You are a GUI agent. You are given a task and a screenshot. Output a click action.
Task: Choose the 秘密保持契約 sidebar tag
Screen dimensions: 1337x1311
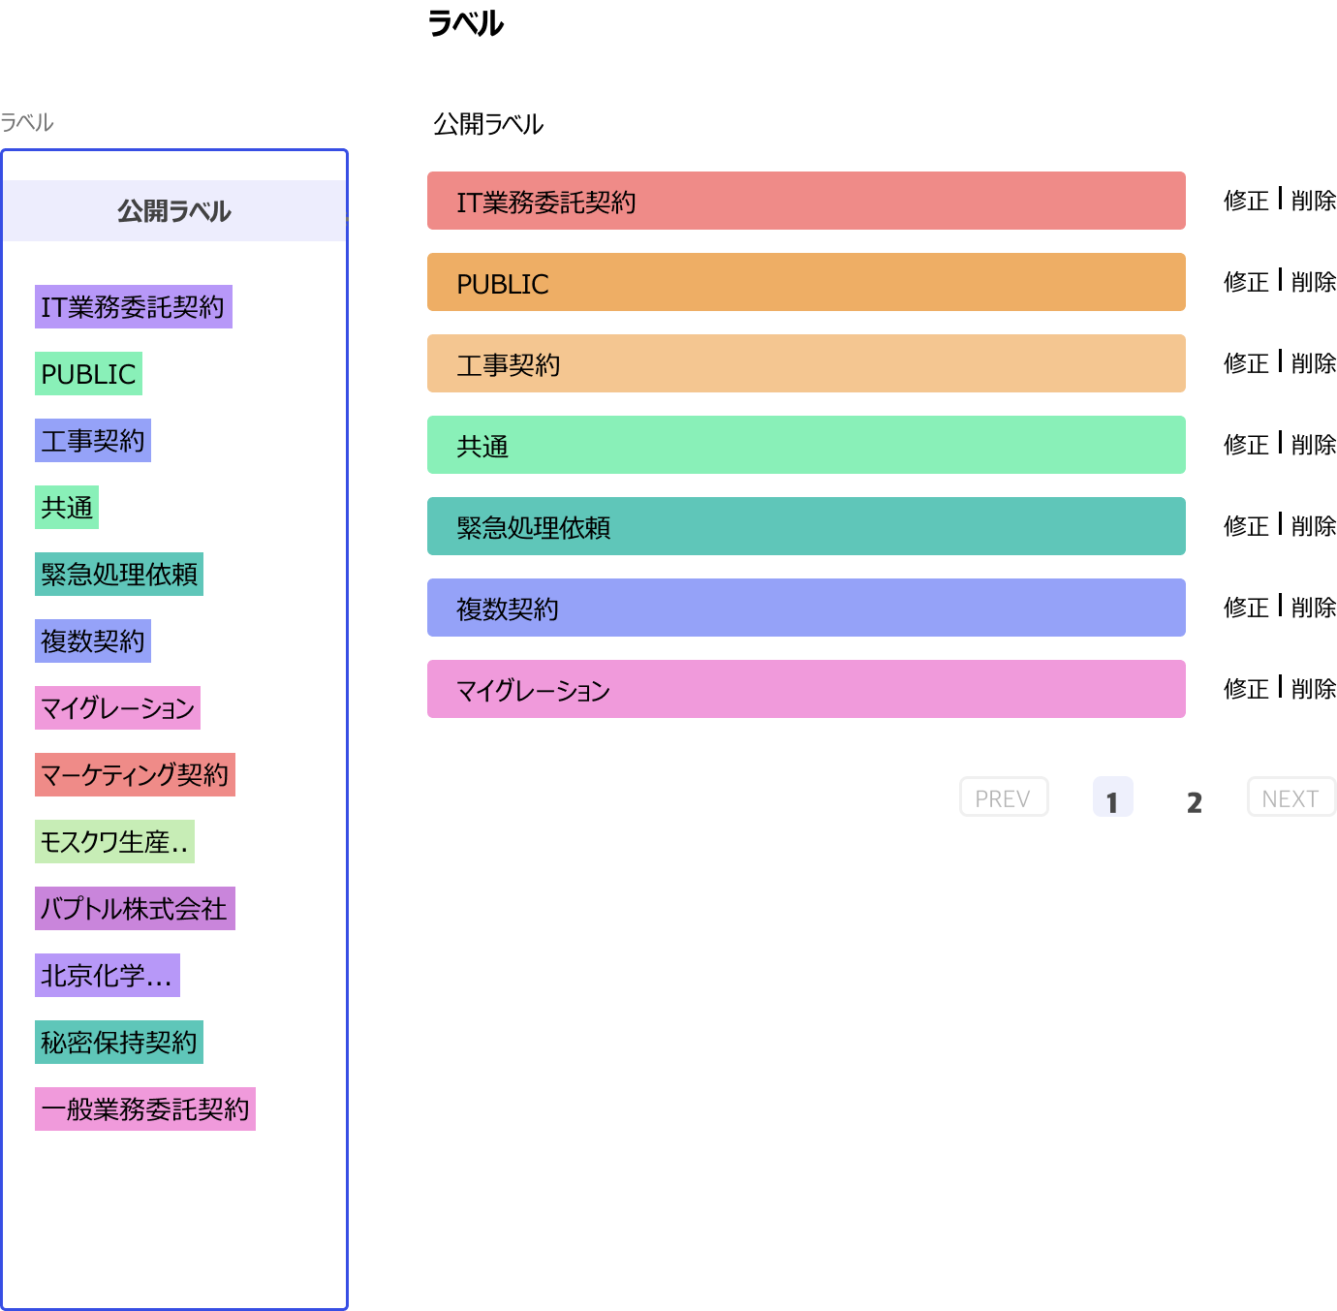point(119,1043)
